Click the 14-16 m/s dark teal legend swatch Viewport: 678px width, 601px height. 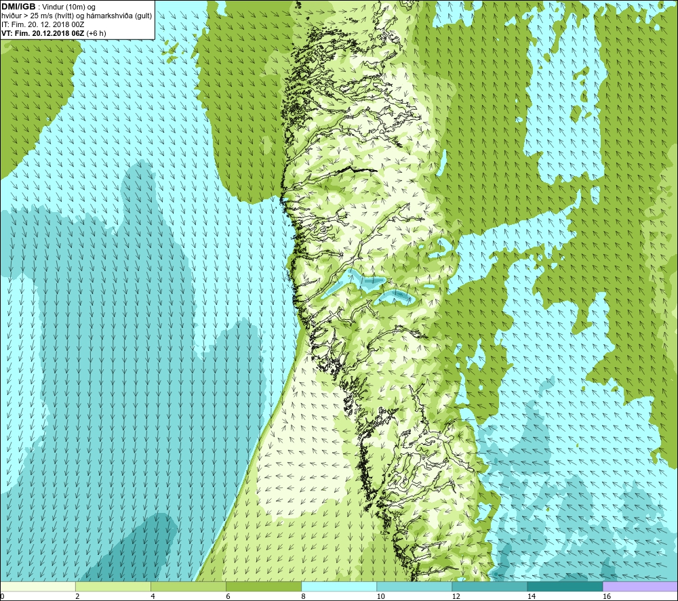565,586
